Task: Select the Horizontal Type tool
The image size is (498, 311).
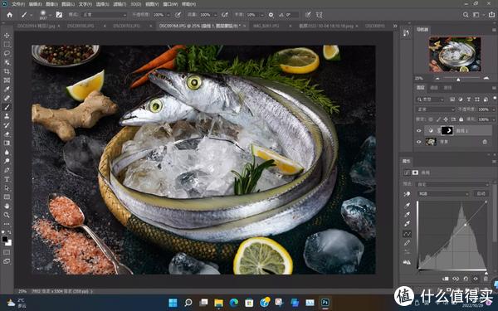Action: coord(7,179)
